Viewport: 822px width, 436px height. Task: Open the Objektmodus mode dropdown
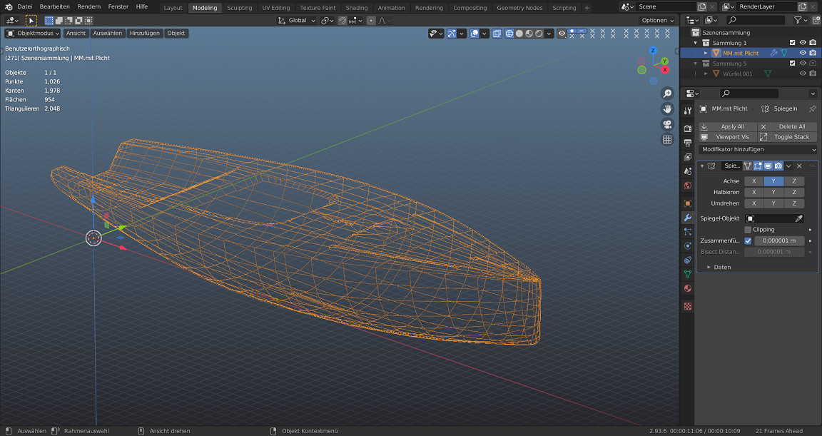pyautogui.click(x=33, y=33)
